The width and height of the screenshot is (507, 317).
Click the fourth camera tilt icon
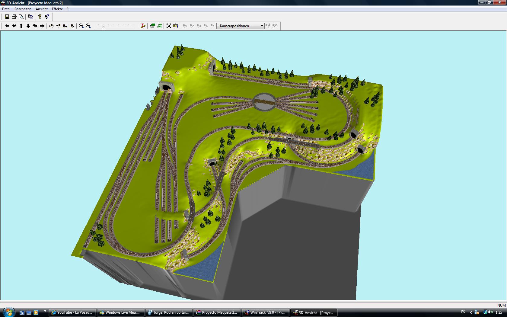click(x=72, y=26)
